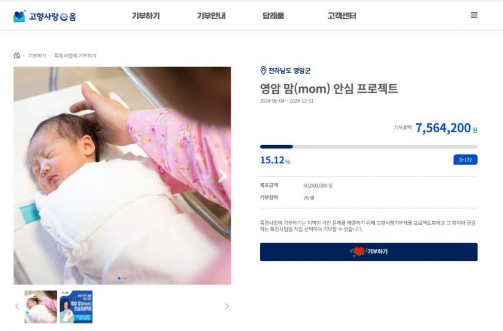Image resolution: width=503 pixels, height=331 pixels.
Task: Click the heart icon on donate button
Action: pos(358,252)
